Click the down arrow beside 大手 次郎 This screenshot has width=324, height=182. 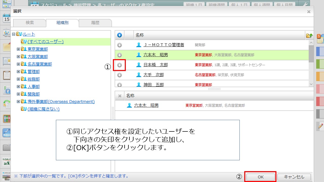pyautogui.click(x=120, y=75)
